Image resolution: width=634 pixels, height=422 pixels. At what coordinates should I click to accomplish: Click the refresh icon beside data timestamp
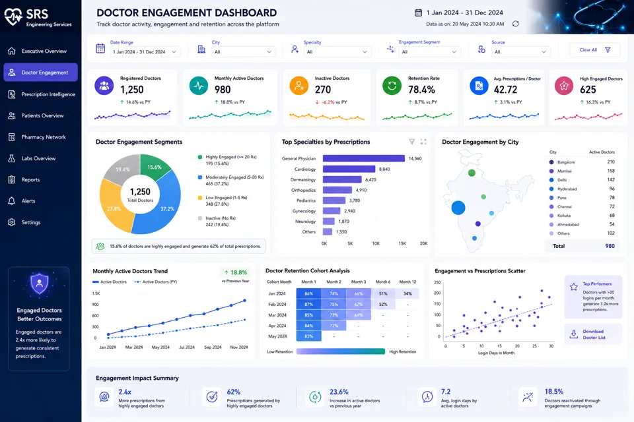click(516, 24)
